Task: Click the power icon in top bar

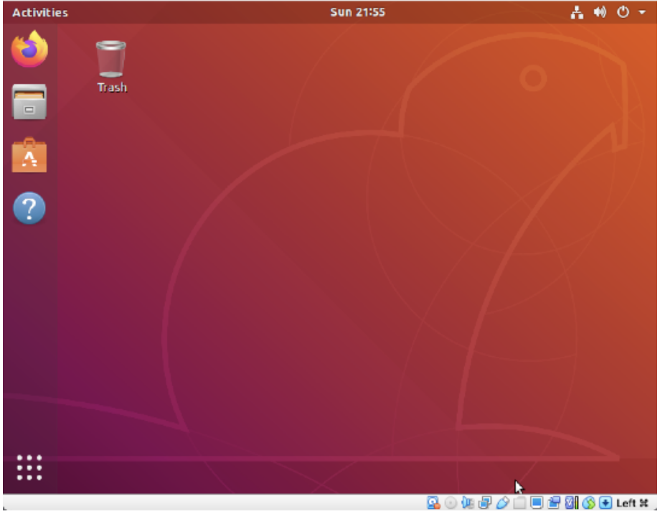Action: 623,13
